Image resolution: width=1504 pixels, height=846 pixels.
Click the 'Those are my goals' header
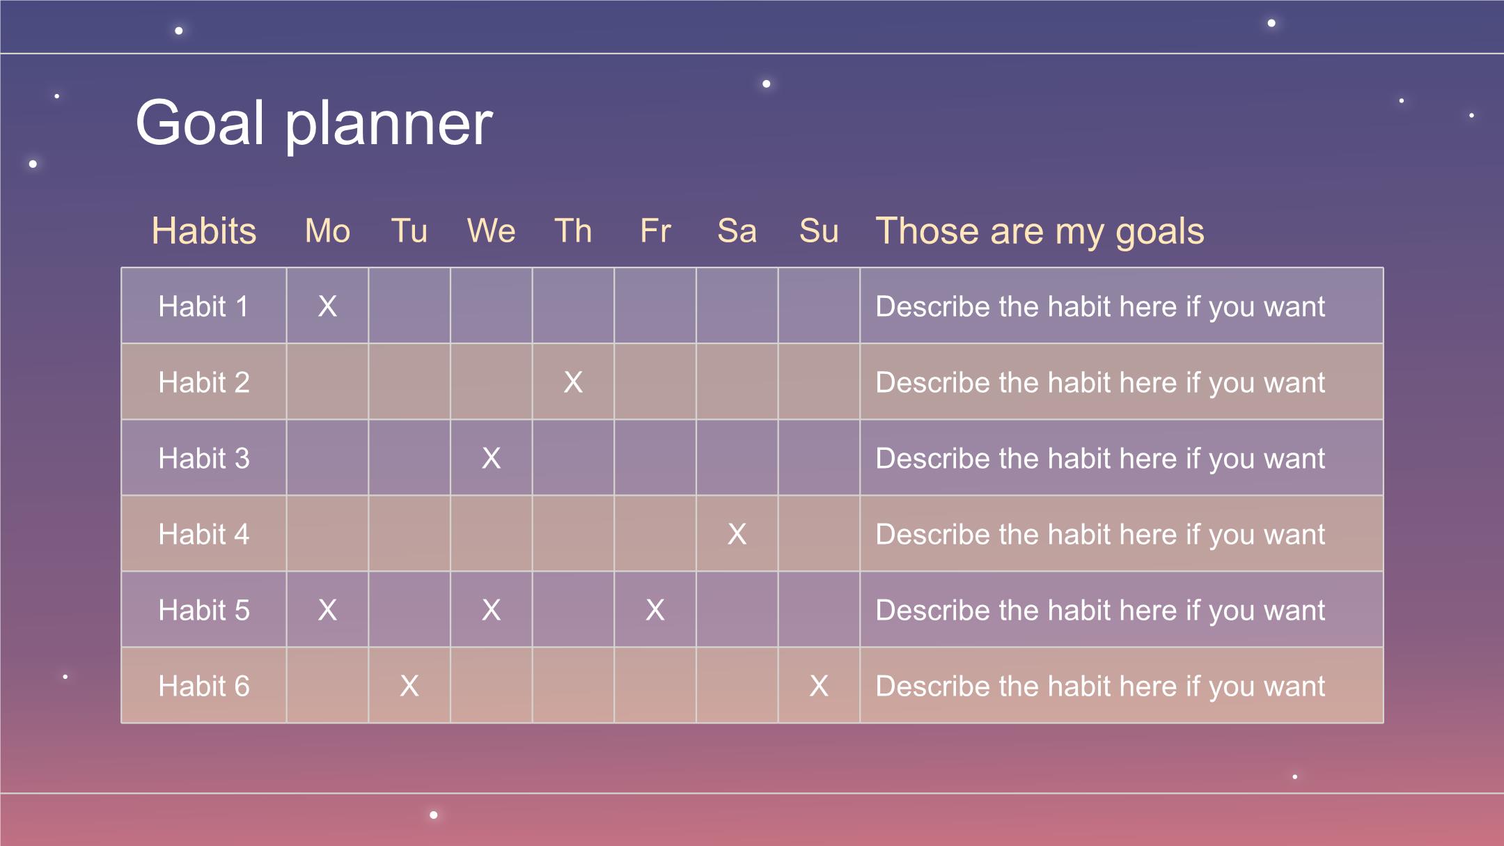[1040, 232]
